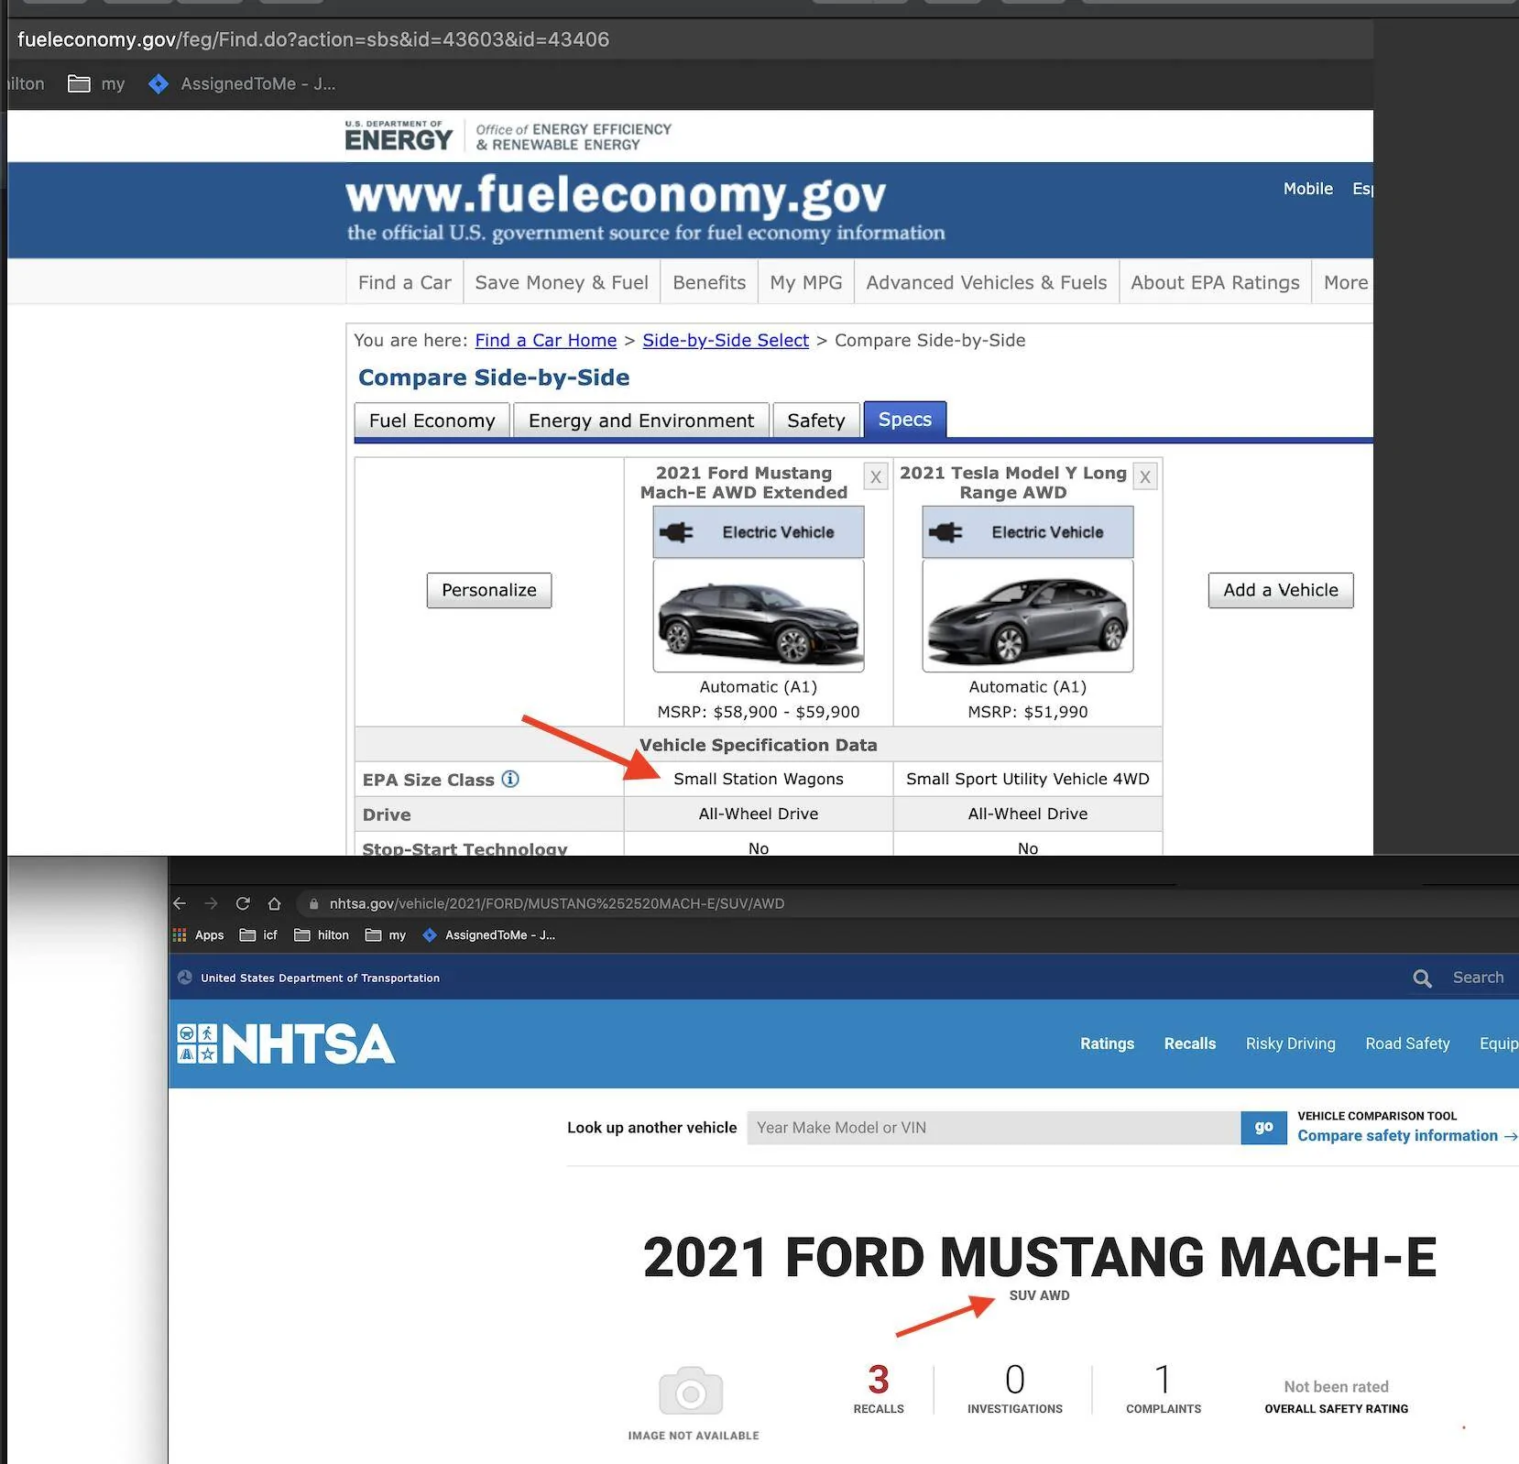The height and width of the screenshot is (1464, 1519).
Task: Open the Ford Mustang Mach-E car photo
Action: pyautogui.click(x=759, y=616)
